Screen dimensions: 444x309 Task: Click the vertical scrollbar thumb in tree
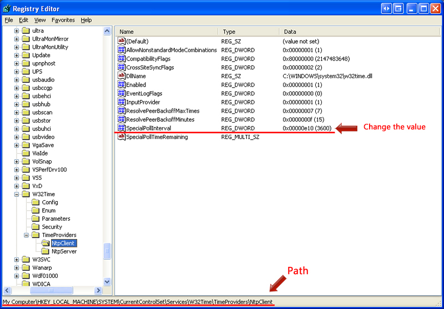pyautogui.click(x=107, y=251)
